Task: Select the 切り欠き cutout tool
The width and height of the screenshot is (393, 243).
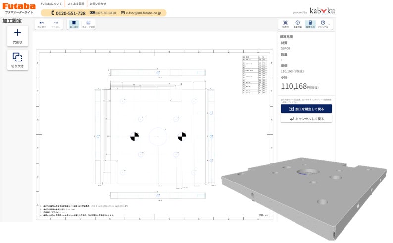Action: (x=17, y=59)
